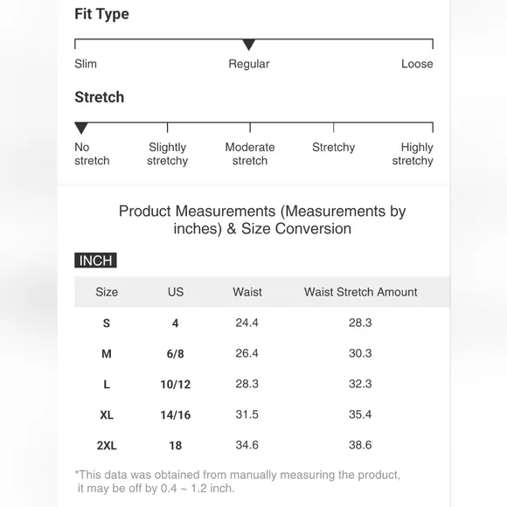Click the Product Measurements heading text
Viewport: 507px width, 507px height.
pyautogui.click(x=262, y=220)
